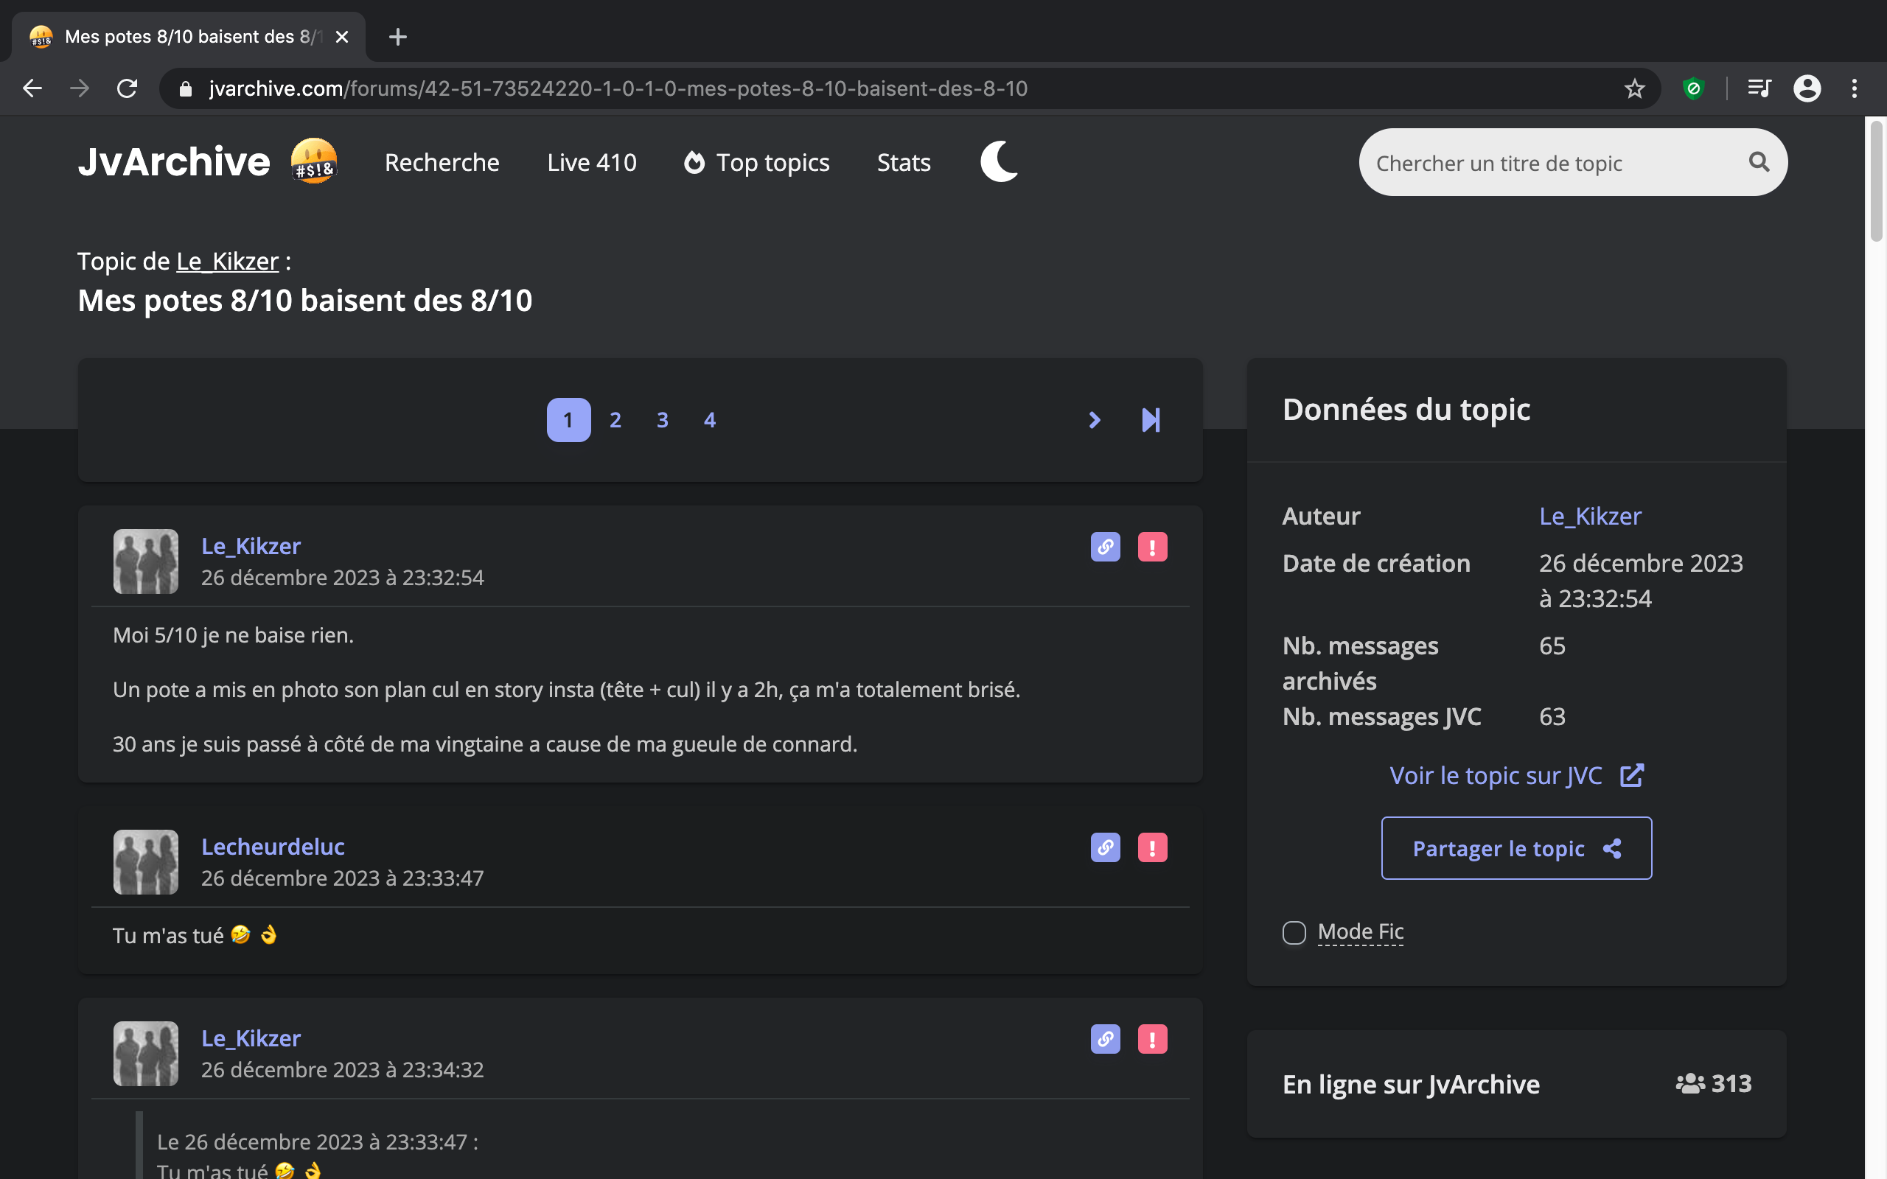Image resolution: width=1887 pixels, height=1179 pixels.
Task: Open Voir le topic sur JVC link
Action: point(1515,776)
